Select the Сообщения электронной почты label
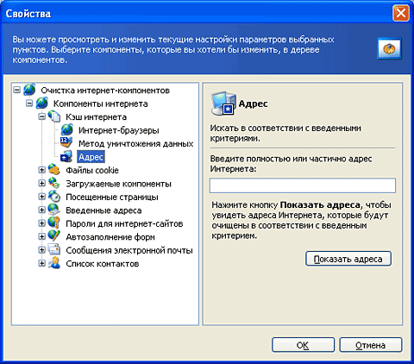 (x=129, y=250)
